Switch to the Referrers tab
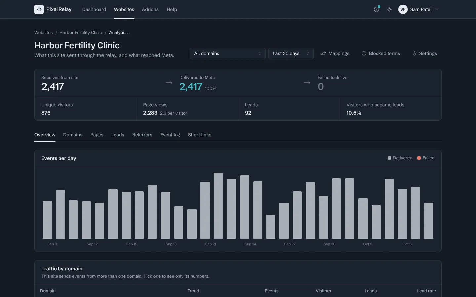The height and width of the screenshot is (297, 476). pyautogui.click(x=142, y=135)
